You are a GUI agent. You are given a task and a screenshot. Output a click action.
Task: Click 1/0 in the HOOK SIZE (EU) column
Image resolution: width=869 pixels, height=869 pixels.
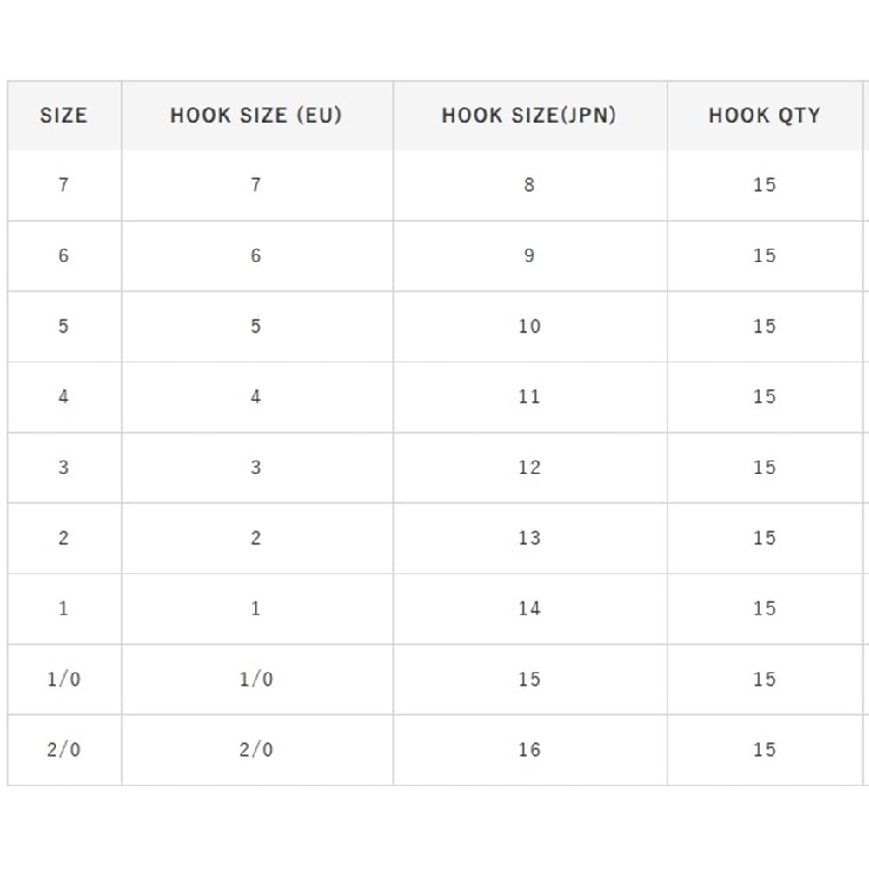click(x=255, y=679)
